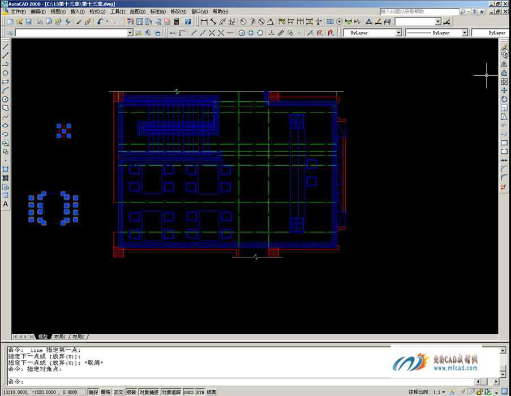Toggle 极轴 (Polar) tracking in the status bar
The height and width of the screenshot is (396, 511).
click(x=131, y=392)
